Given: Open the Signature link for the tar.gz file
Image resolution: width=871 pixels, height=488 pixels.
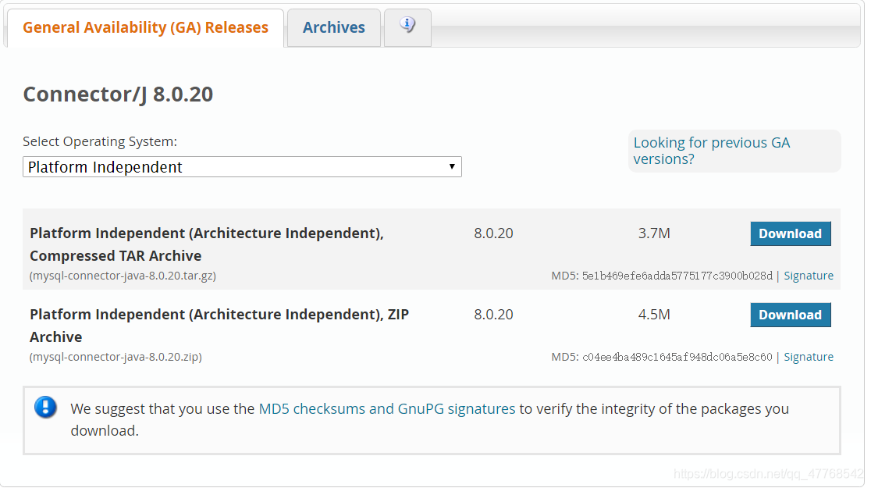Looking at the screenshot, I should 809,276.
